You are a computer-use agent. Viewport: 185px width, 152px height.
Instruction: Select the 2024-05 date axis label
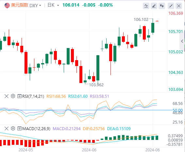tap(26, 150)
